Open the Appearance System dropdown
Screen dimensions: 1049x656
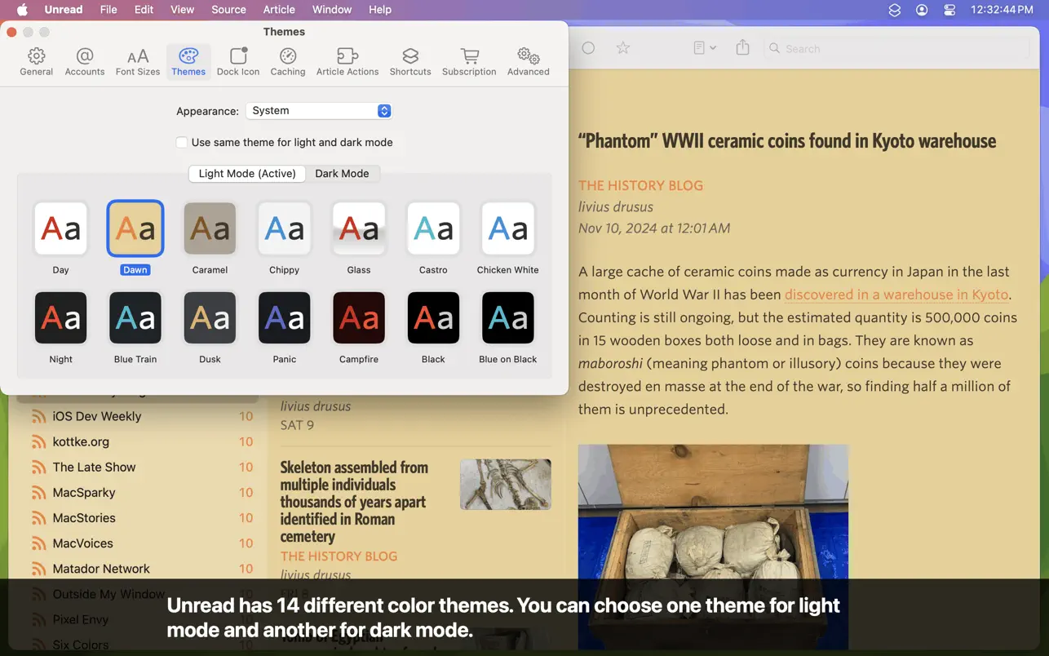(x=319, y=111)
